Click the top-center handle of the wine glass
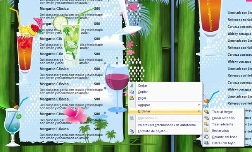Screen dimensions: 252x152 pyautogui.click(x=117, y=63)
